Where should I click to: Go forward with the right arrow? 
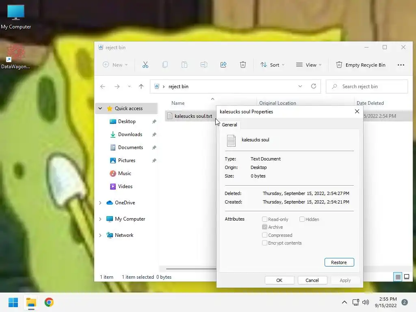pyautogui.click(x=117, y=87)
